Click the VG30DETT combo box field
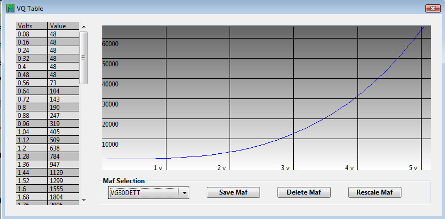Screen dimensions: 445x219 (143, 192)
